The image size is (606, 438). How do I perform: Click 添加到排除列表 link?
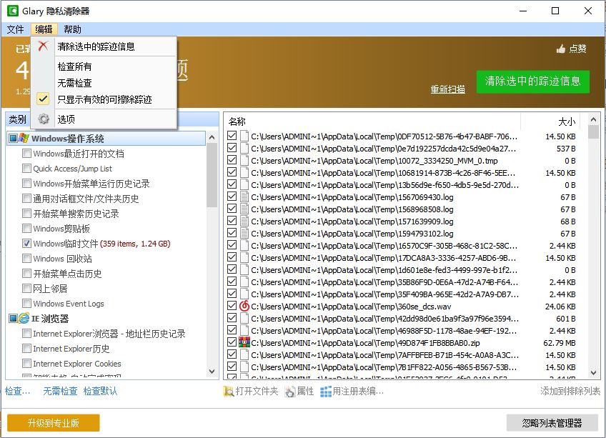pyautogui.click(x=570, y=392)
